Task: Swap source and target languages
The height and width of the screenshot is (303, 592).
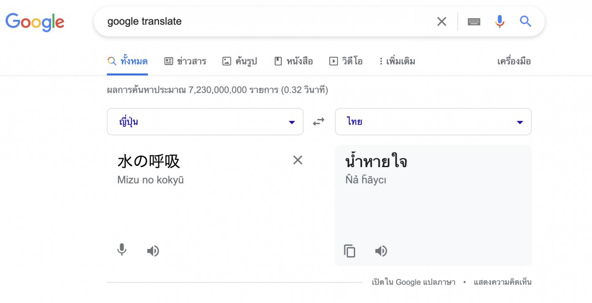Action: (319, 122)
